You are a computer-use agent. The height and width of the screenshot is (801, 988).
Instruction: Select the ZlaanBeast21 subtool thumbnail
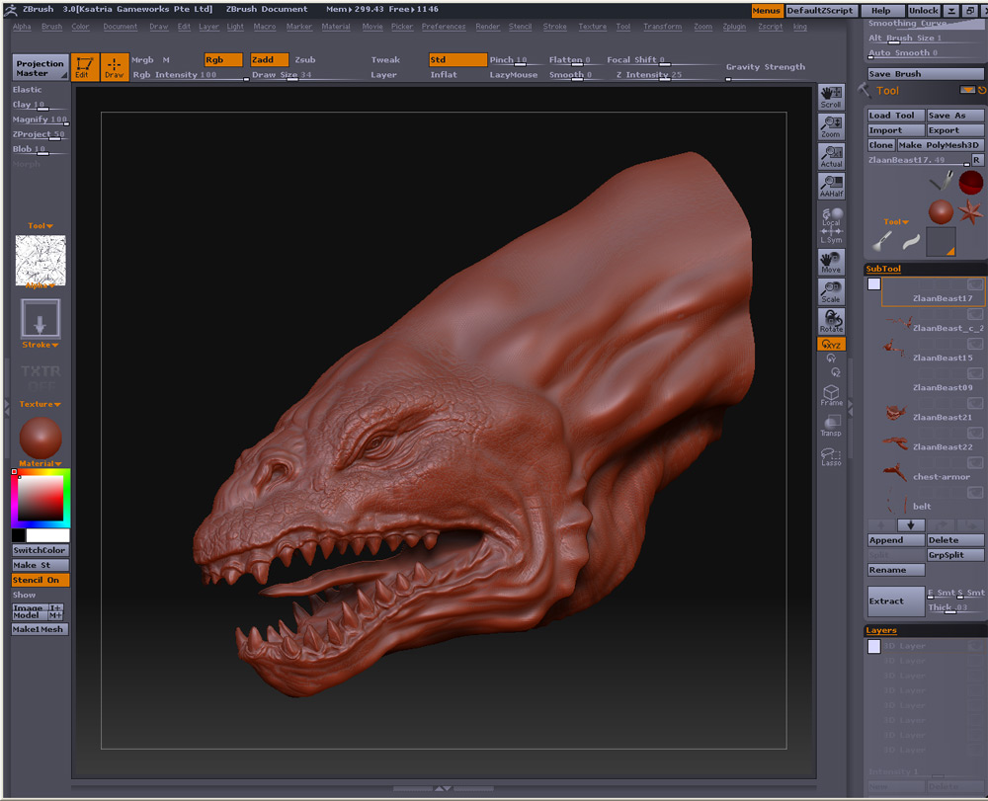click(895, 413)
